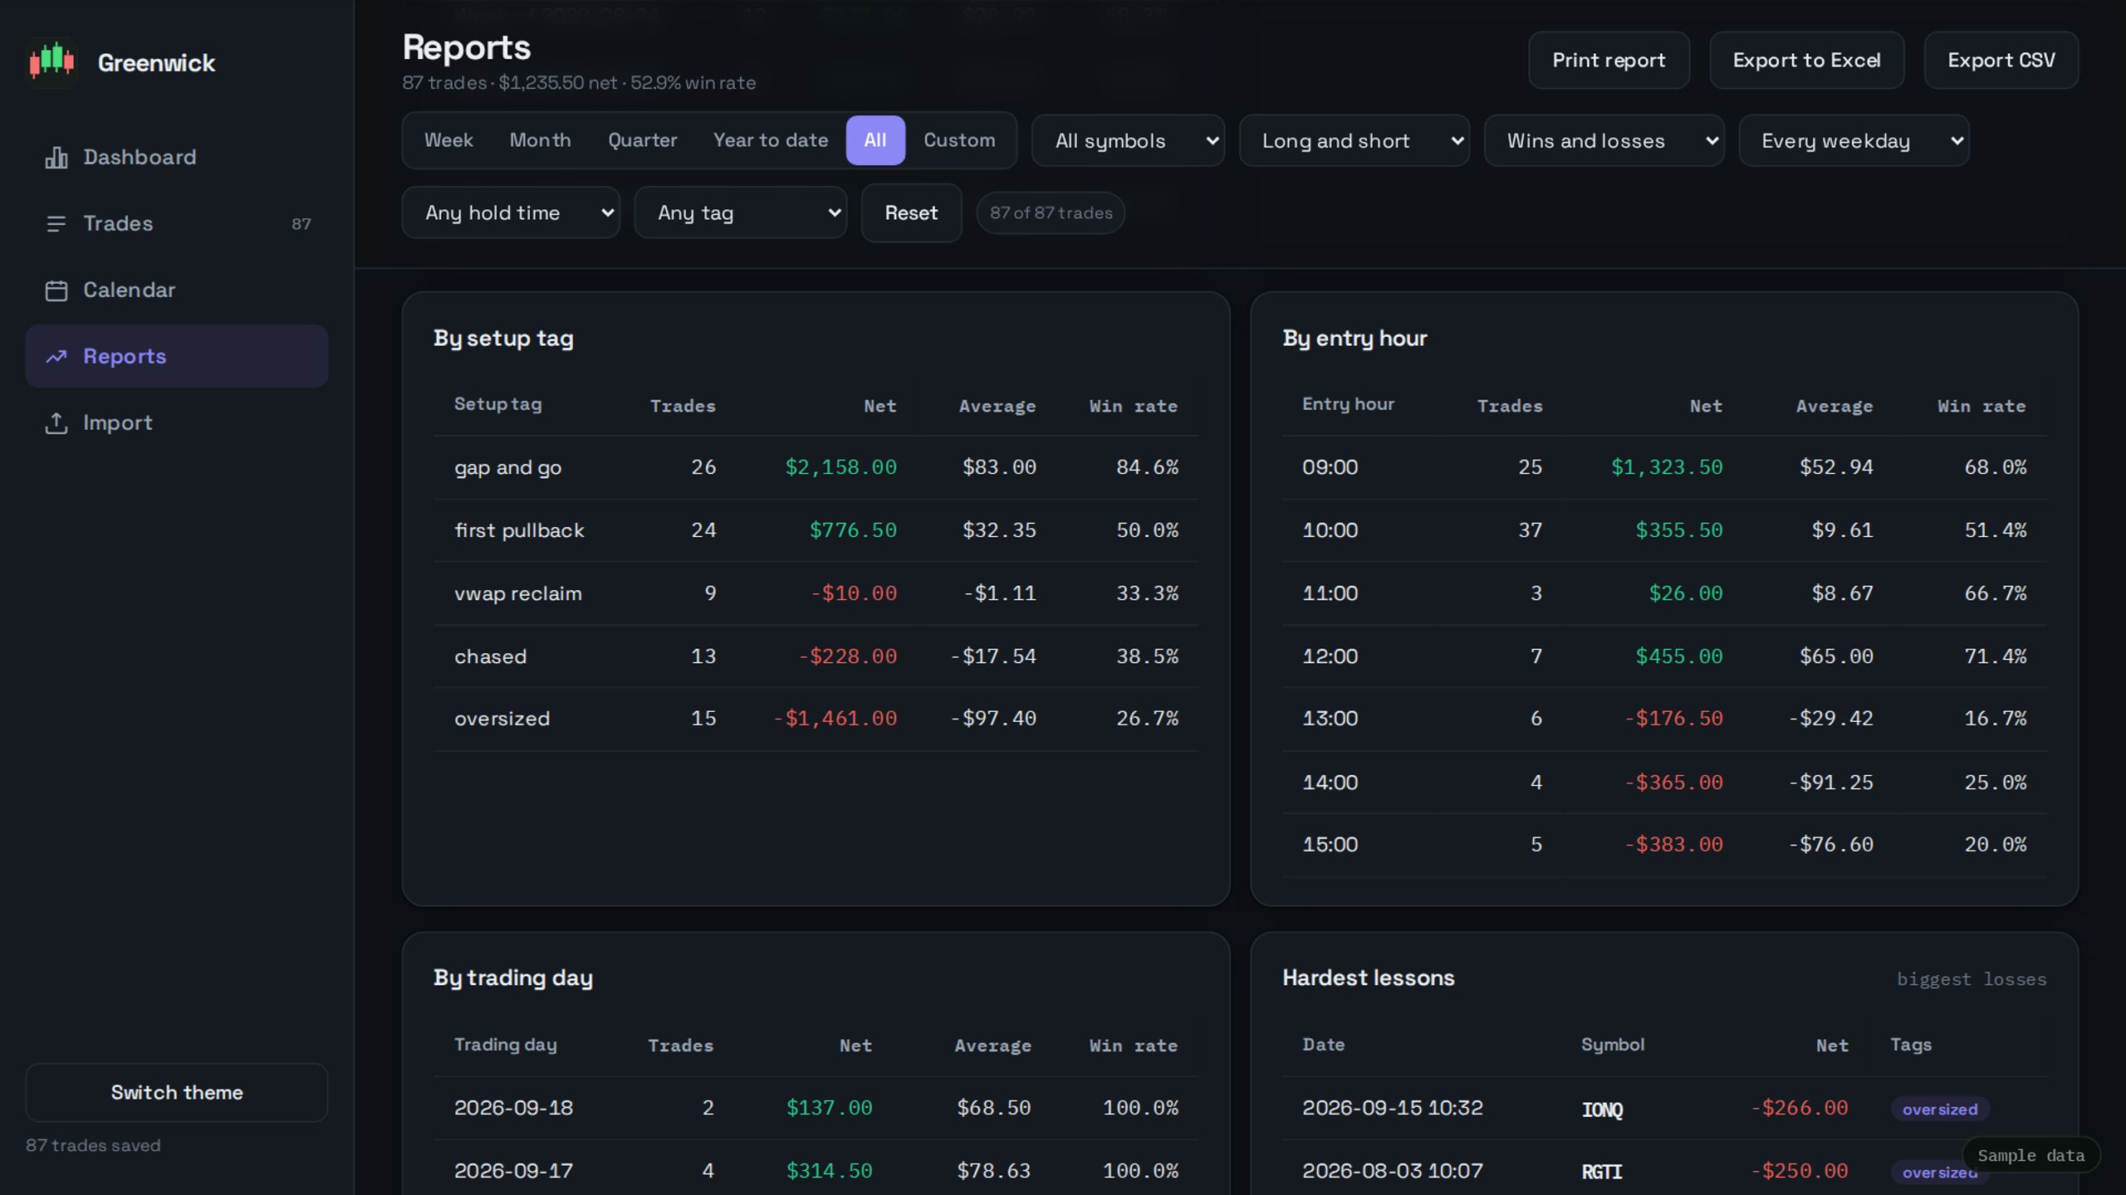Select the All range tab

(x=875, y=140)
